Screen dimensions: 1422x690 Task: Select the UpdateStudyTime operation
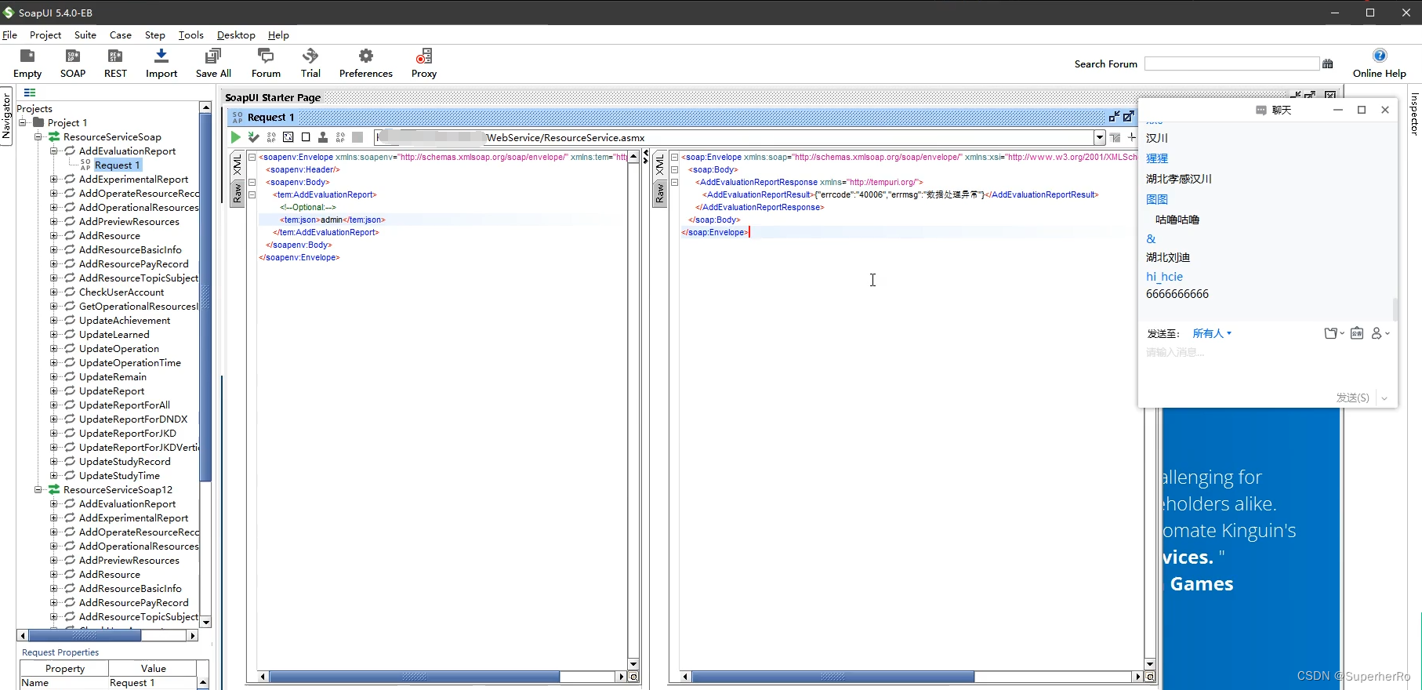pos(119,476)
